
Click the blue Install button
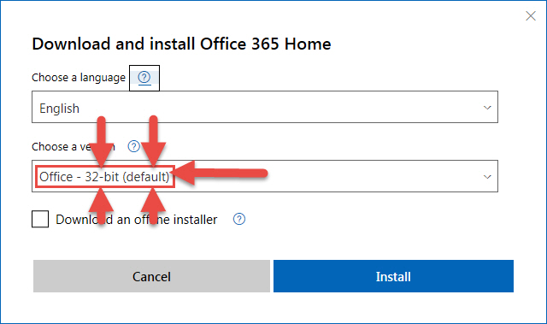point(393,276)
